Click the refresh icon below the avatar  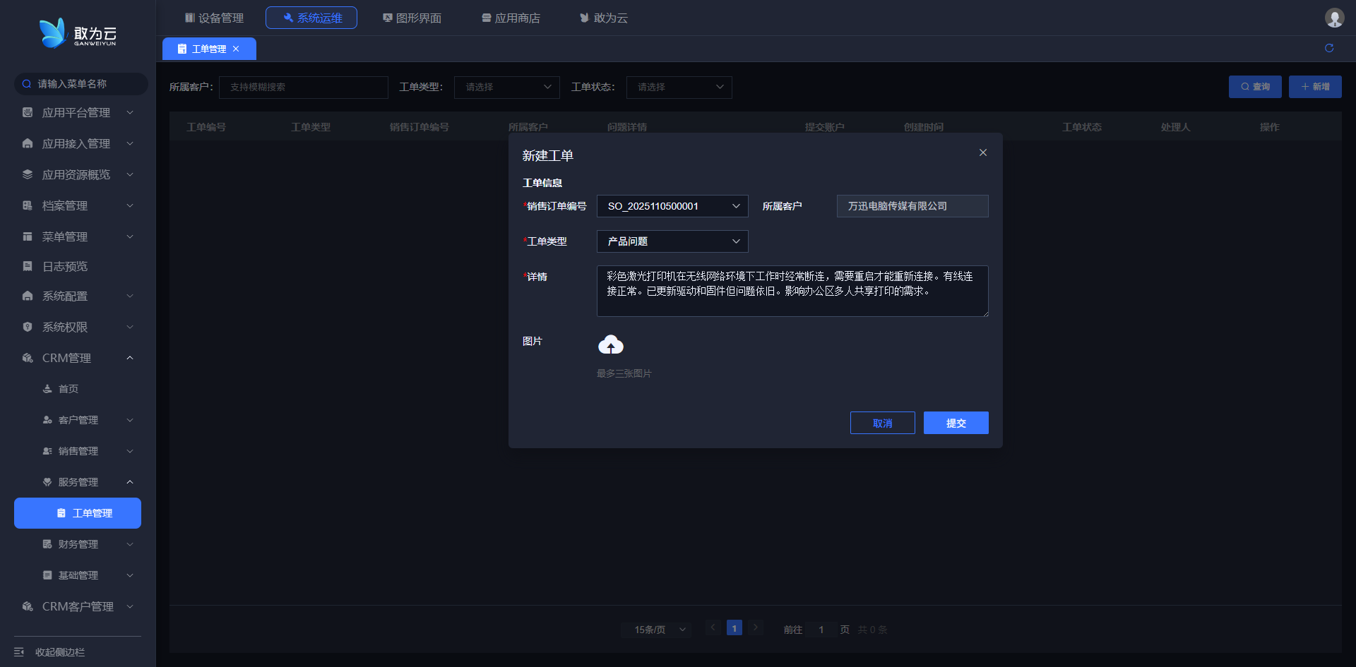click(x=1329, y=48)
